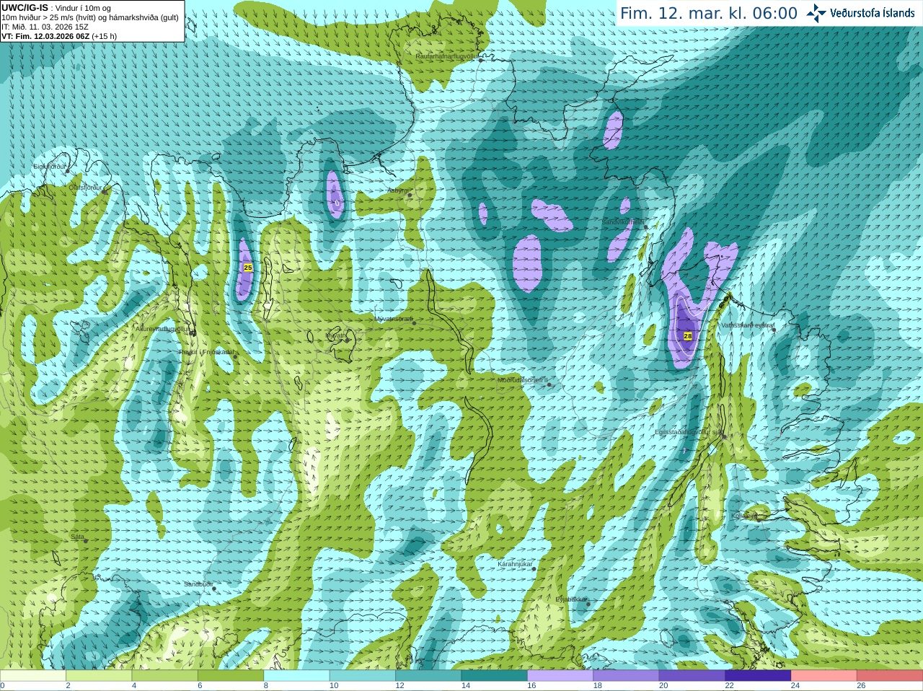This screenshot has width=923, height=691.
Task: Click the Kárahnjúkar station marker
Action: (x=534, y=568)
